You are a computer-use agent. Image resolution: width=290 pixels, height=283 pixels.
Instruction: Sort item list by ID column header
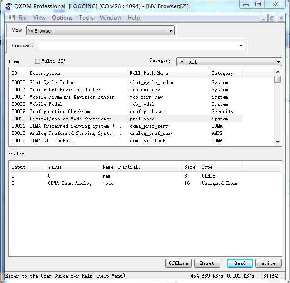(18, 74)
